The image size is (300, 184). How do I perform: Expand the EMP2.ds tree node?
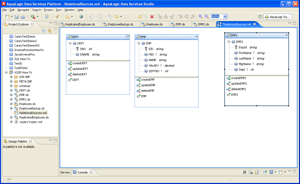11,99
